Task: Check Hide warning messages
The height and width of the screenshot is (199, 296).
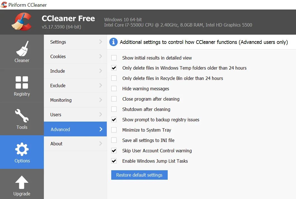Action: [114, 89]
